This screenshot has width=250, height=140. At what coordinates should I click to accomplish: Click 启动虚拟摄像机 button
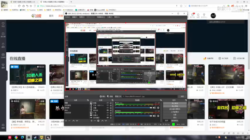tap(175, 109)
